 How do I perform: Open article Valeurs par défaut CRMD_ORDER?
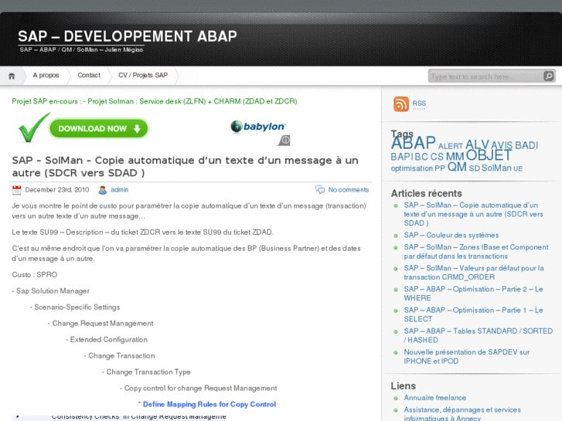[x=474, y=273]
